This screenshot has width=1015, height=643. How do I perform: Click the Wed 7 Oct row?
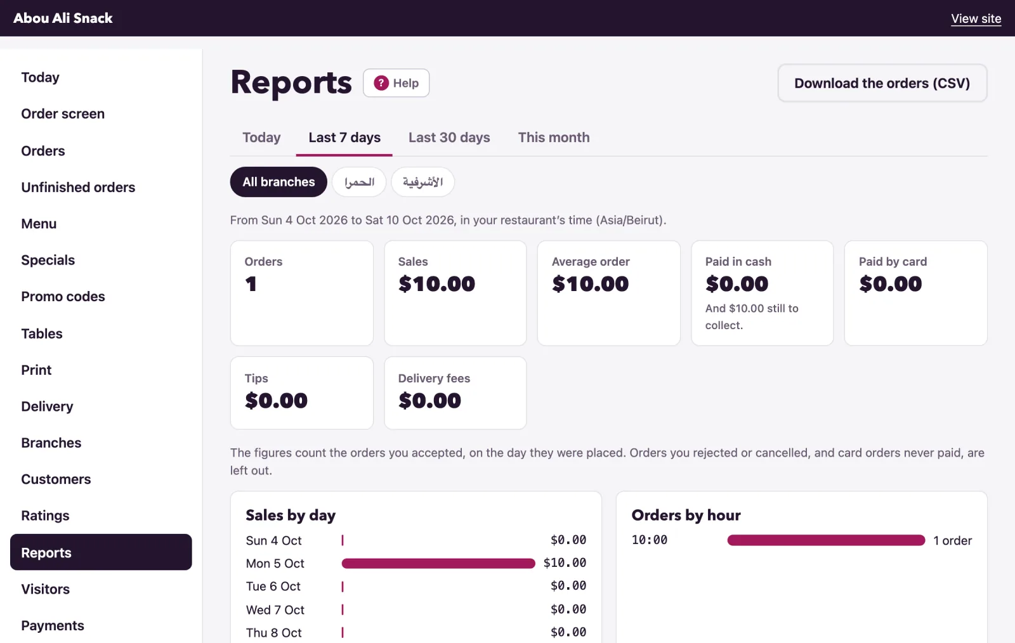coord(416,609)
